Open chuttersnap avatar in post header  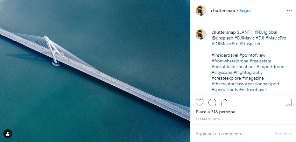[x=201, y=11]
